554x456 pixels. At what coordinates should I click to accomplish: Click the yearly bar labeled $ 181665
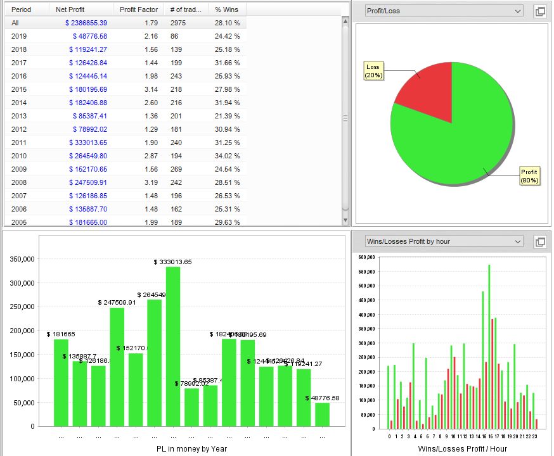61,383
